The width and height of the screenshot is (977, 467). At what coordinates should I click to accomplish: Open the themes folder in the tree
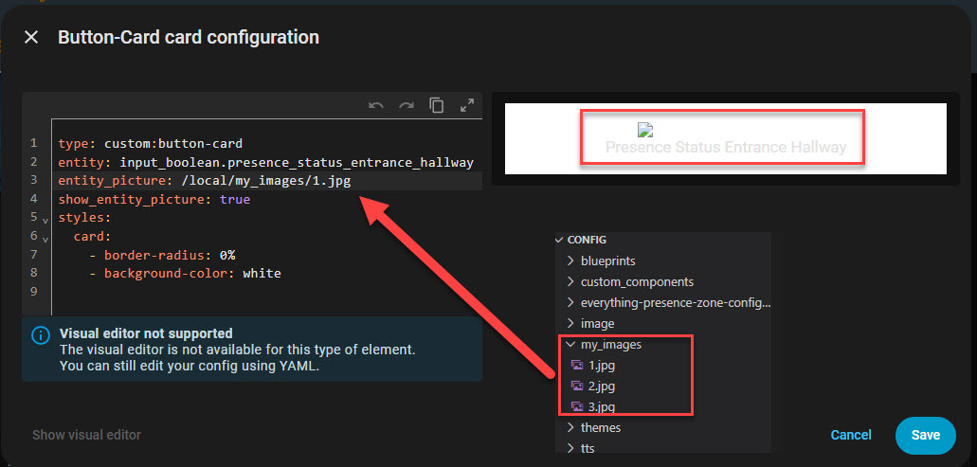600,427
